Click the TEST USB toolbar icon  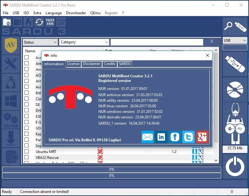[61, 22]
